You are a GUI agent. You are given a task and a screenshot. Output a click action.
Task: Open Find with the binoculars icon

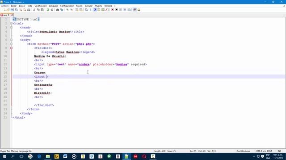click(58, 10)
